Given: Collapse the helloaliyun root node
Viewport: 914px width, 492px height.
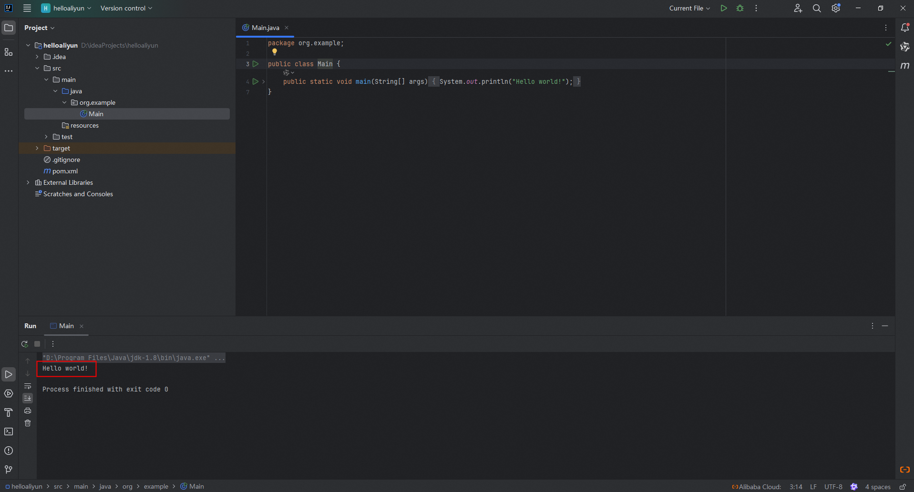Looking at the screenshot, I should (28, 45).
